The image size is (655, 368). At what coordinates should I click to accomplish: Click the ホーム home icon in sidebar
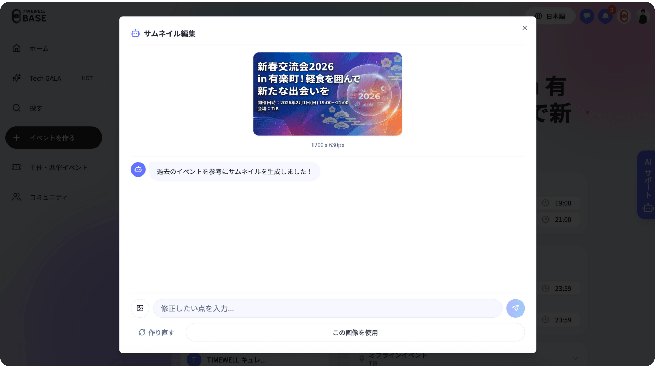16,48
